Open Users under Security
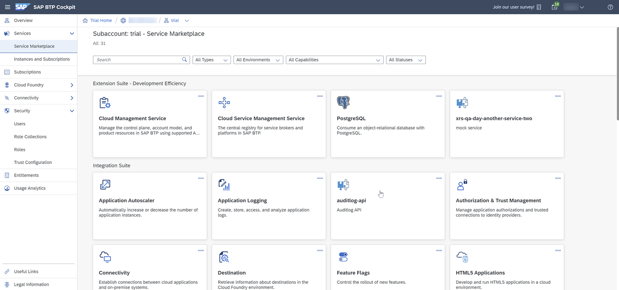The width and height of the screenshot is (619, 290). point(39,124)
